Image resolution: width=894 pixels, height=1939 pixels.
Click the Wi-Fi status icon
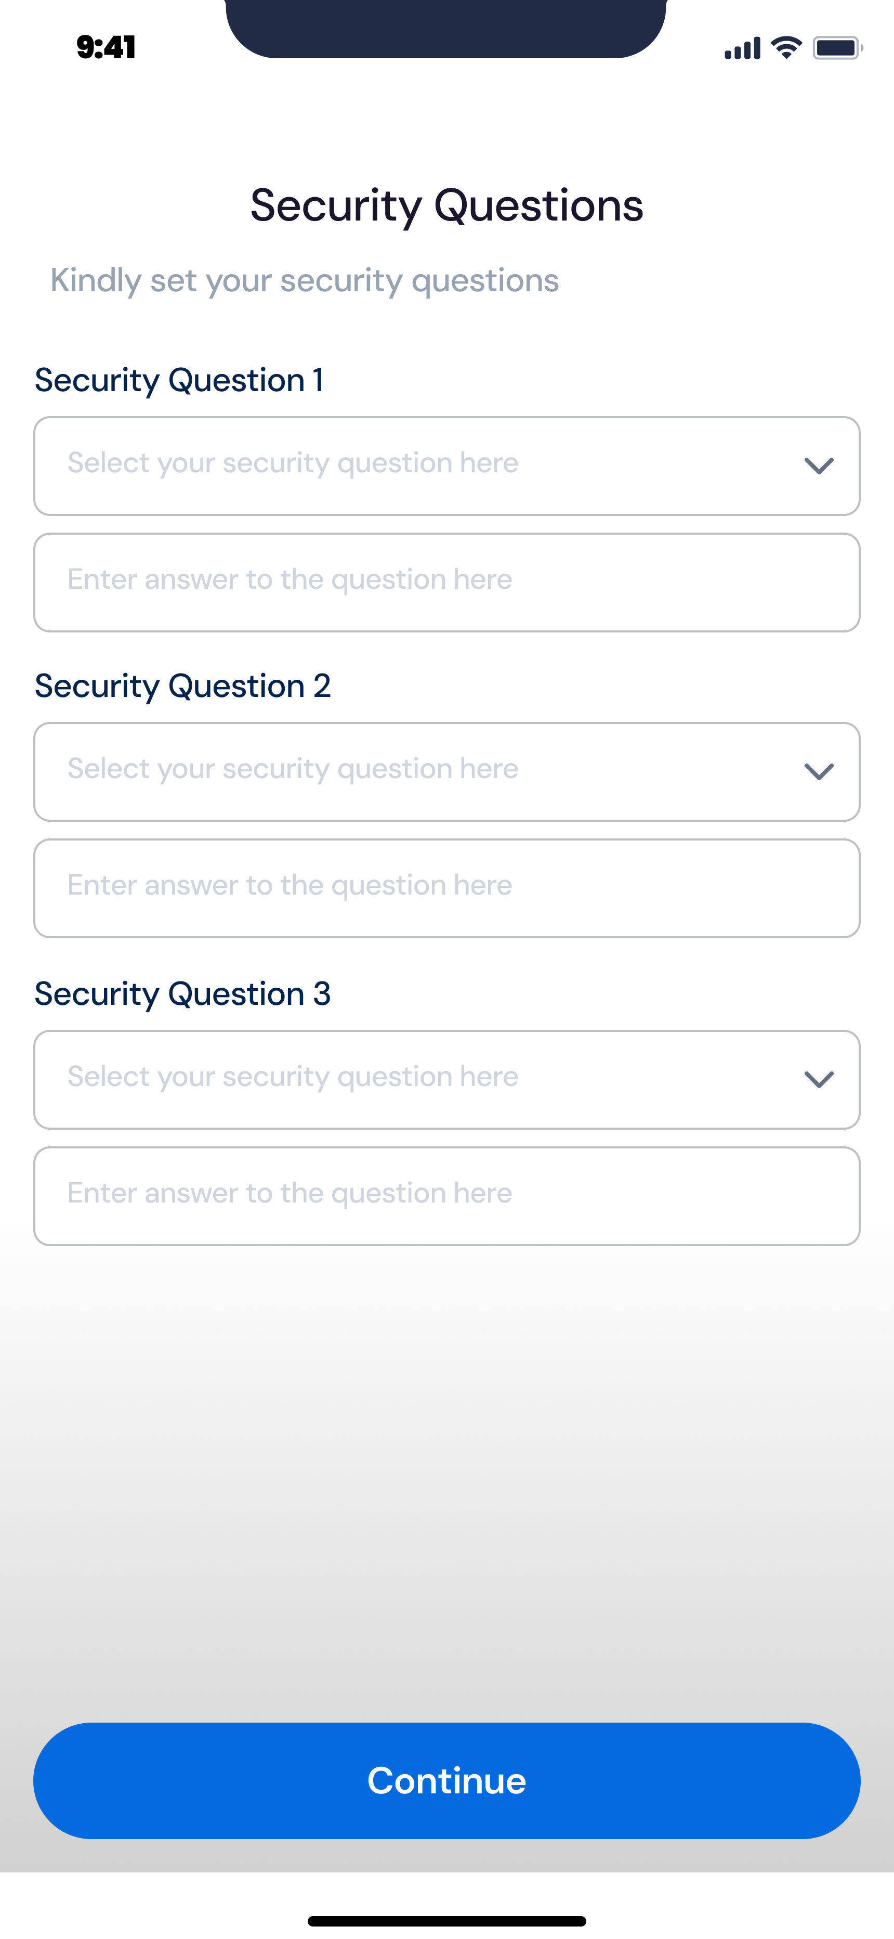tap(787, 47)
